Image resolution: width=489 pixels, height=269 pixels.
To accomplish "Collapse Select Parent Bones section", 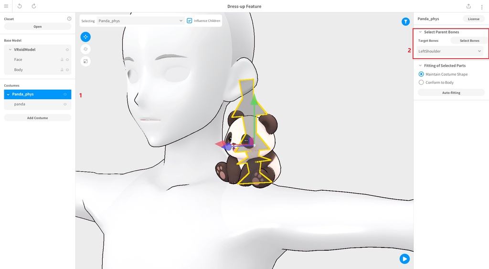I will [420, 32].
